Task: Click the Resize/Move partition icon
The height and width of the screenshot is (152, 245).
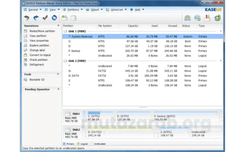Action: coord(25,31)
